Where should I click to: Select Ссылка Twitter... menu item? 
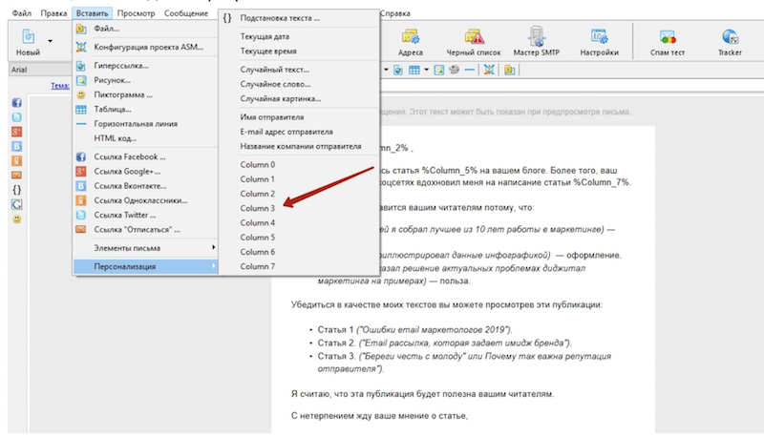(x=145, y=216)
